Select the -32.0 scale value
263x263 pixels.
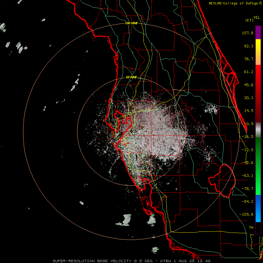(x=248, y=150)
